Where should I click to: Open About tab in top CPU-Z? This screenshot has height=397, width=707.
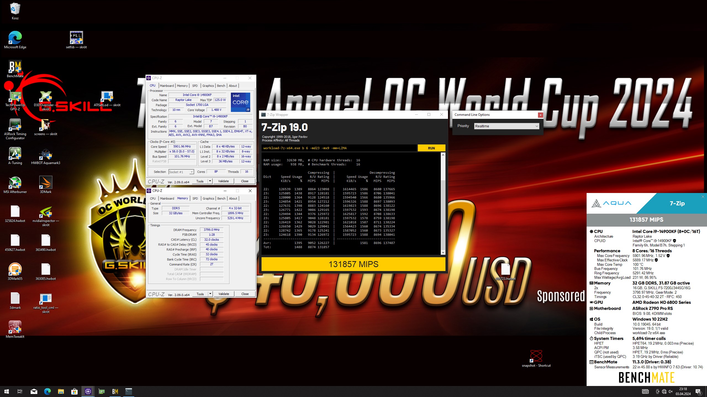(233, 86)
